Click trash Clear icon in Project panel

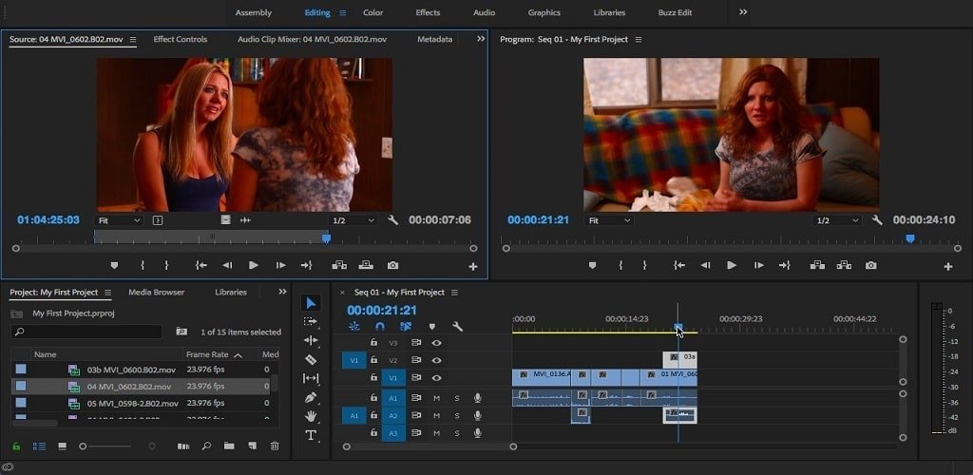[x=275, y=446]
